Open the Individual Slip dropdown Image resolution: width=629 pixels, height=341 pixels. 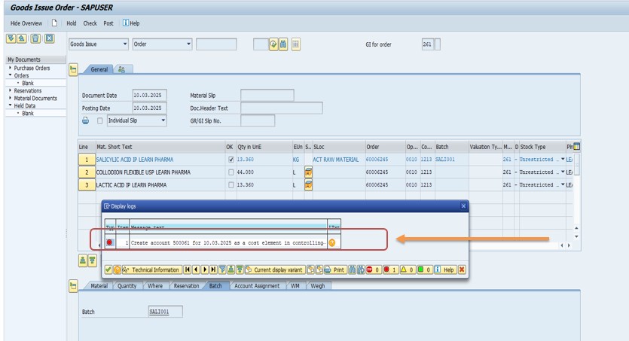coord(163,120)
